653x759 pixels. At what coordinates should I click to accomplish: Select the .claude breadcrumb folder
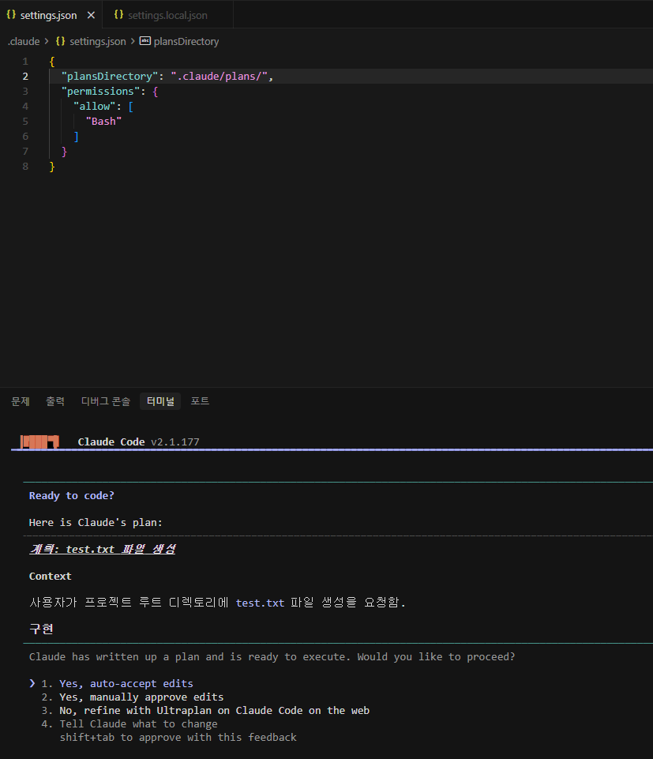[23, 42]
